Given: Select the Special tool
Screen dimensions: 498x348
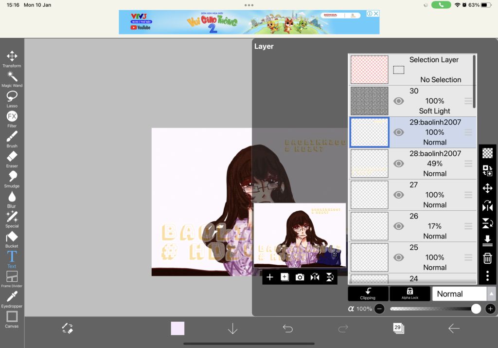Looking at the screenshot, I should pos(12,220).
